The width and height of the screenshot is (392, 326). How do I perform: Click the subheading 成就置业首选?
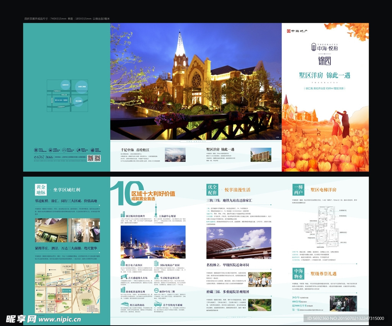coord(143,199)
